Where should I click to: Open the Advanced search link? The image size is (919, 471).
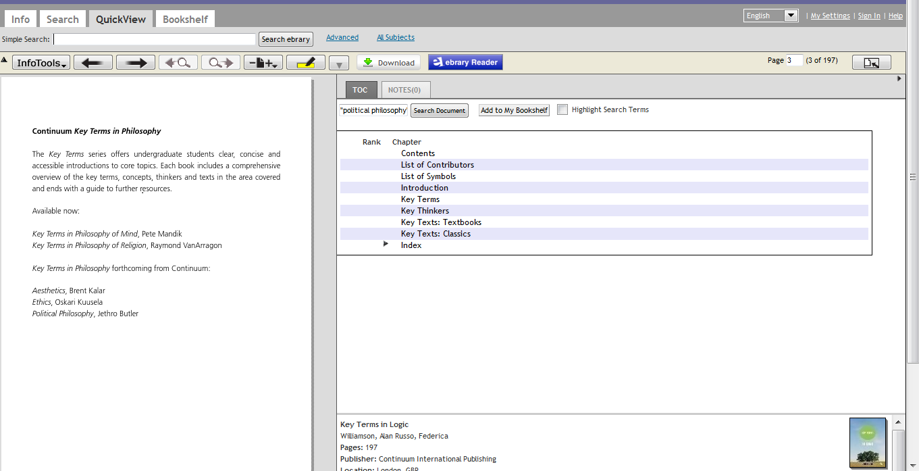click(x=342, y=38)
